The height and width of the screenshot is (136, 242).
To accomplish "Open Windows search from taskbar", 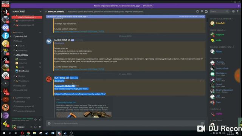I will [x=10, y=133].
